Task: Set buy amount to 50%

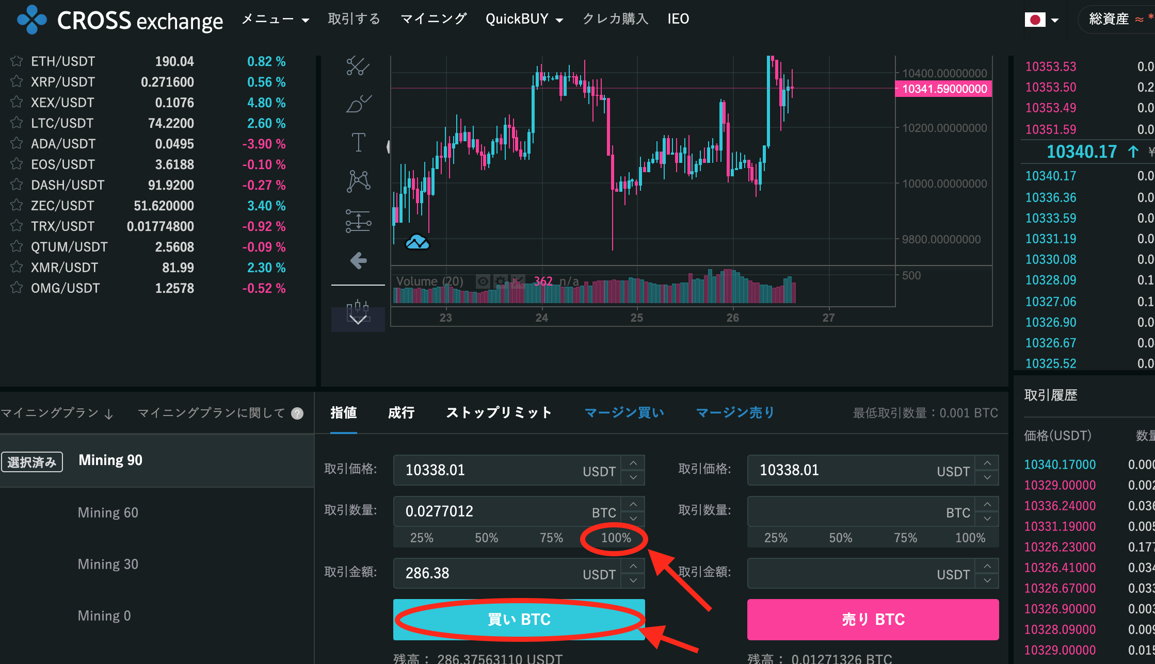Action: point(487,538)
